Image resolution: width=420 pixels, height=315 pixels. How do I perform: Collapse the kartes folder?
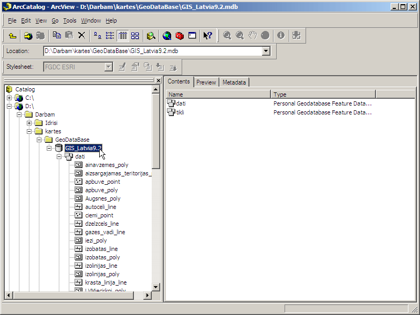coord(29,131)
